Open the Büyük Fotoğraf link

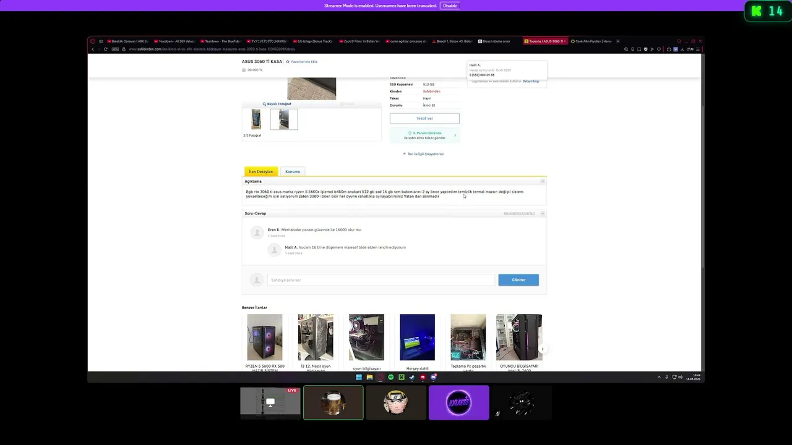click(x=279, y=104)
